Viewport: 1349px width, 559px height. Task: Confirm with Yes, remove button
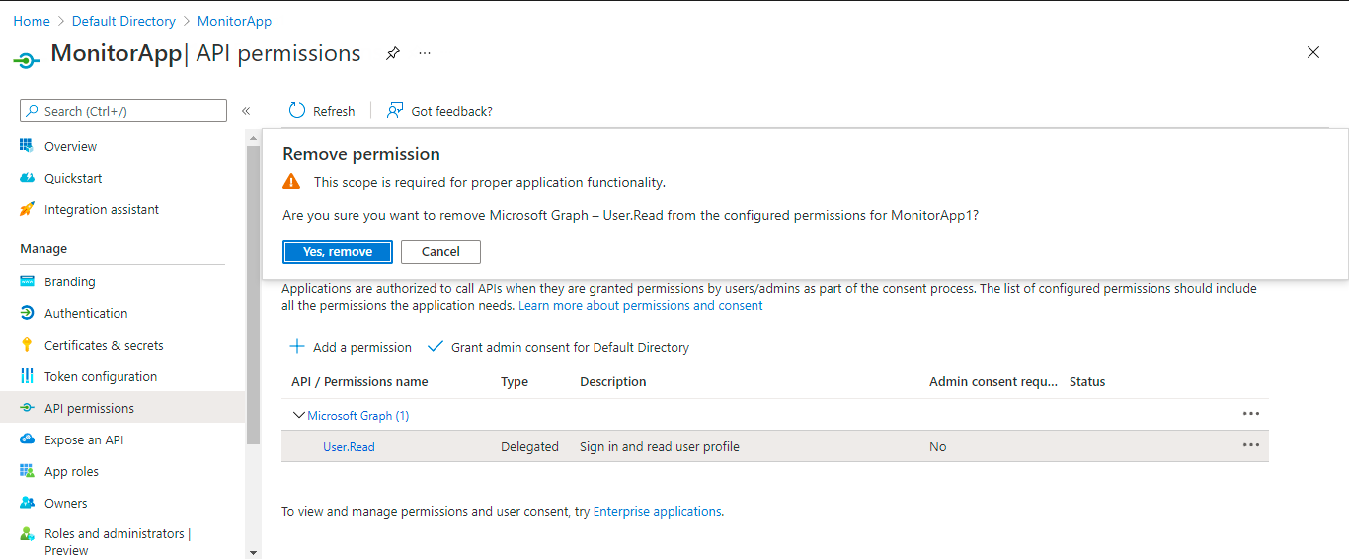click(x=338, y=252)
